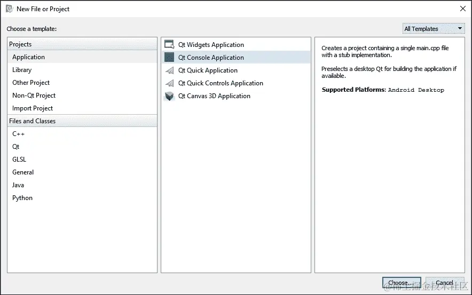Close the New File or Project dialog

463,9
